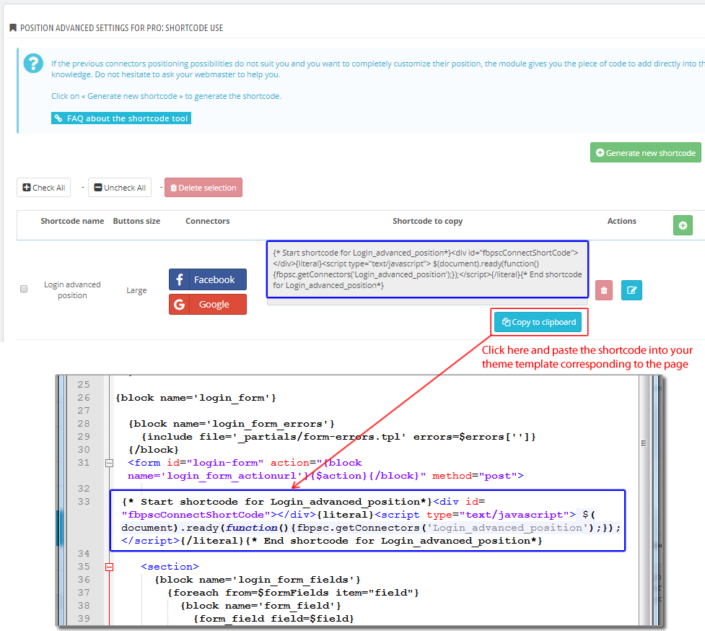Viewport: 705px width, 631px height.
Task: Click the Buttons size column header
Action: click(136, 221)
